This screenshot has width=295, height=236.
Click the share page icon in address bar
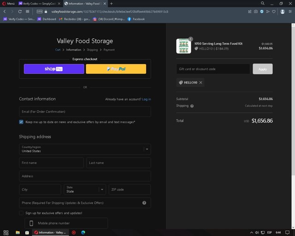[250, 12]
